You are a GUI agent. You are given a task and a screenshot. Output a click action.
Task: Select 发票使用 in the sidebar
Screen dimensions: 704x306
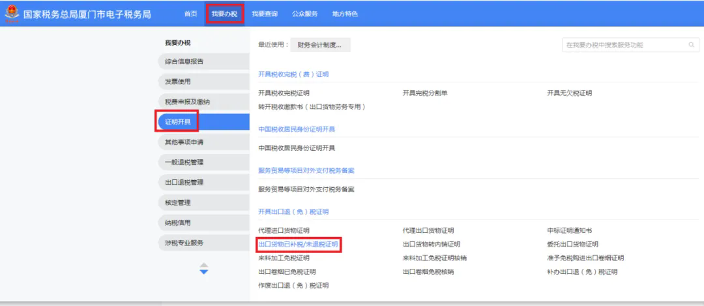204,82
